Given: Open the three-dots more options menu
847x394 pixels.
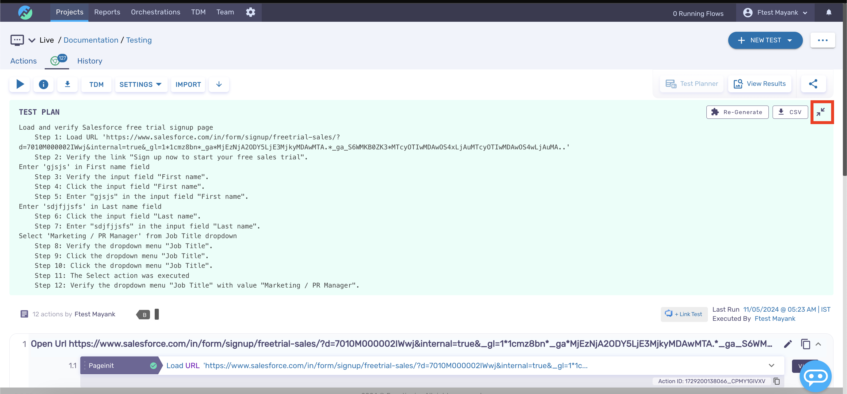Looking at the screenshot, I should coord(823,40).
